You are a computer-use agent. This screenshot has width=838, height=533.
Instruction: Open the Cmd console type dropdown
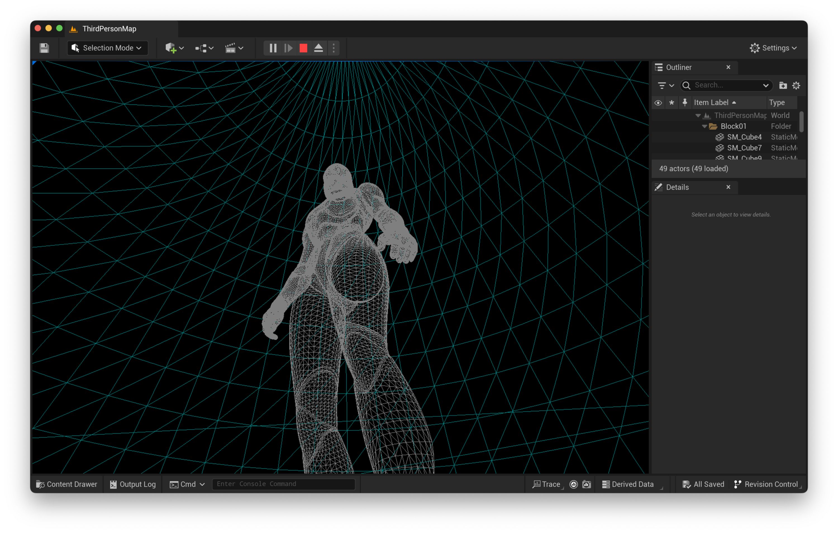pyautogui.click(x=187, y=484)
